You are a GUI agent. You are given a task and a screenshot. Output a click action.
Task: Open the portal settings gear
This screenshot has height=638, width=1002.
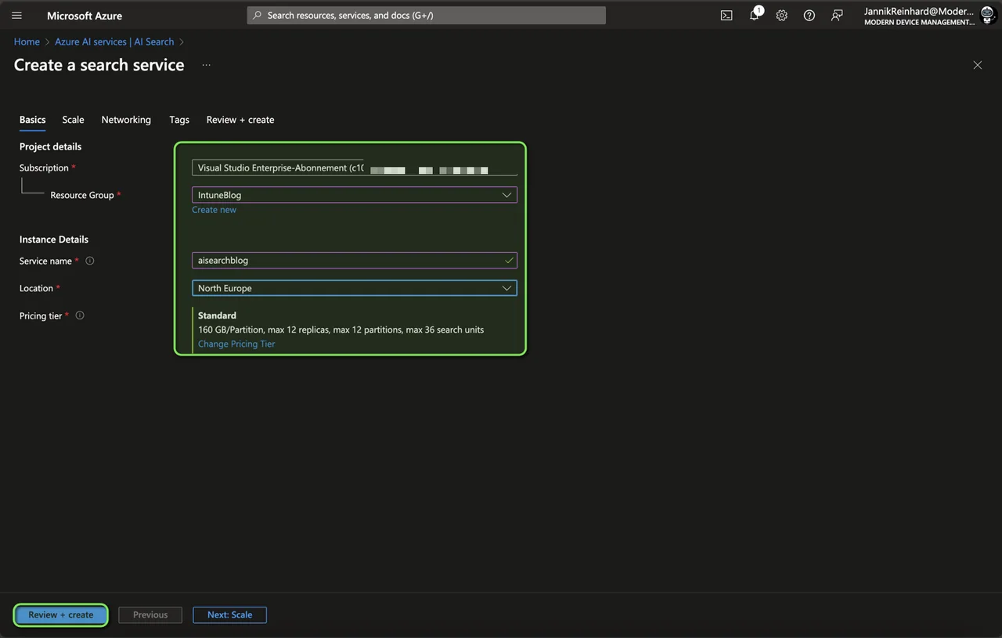coord(781,16)
